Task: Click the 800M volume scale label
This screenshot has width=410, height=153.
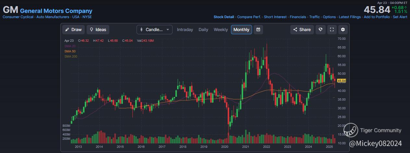Action: point(66,126)
